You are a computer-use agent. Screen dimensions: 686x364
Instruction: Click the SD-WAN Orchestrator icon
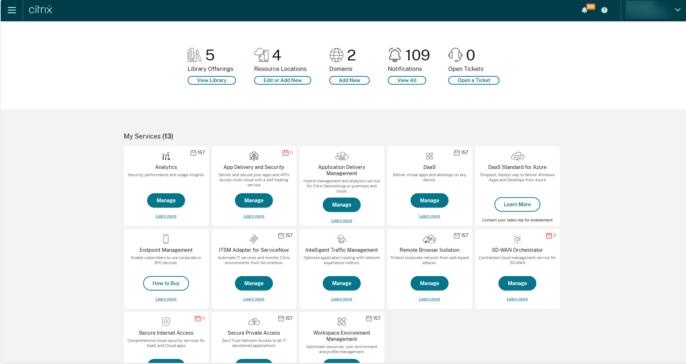pyautogui.click(x=517, y=239)
